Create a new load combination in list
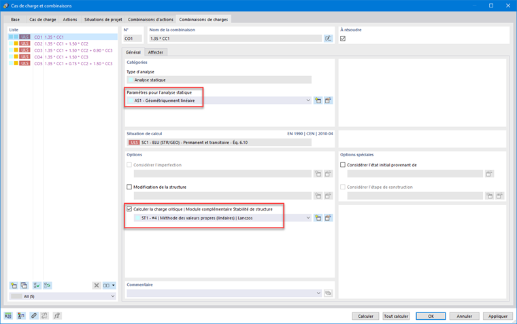Viewport: 517px width, 324px height. 14,285
